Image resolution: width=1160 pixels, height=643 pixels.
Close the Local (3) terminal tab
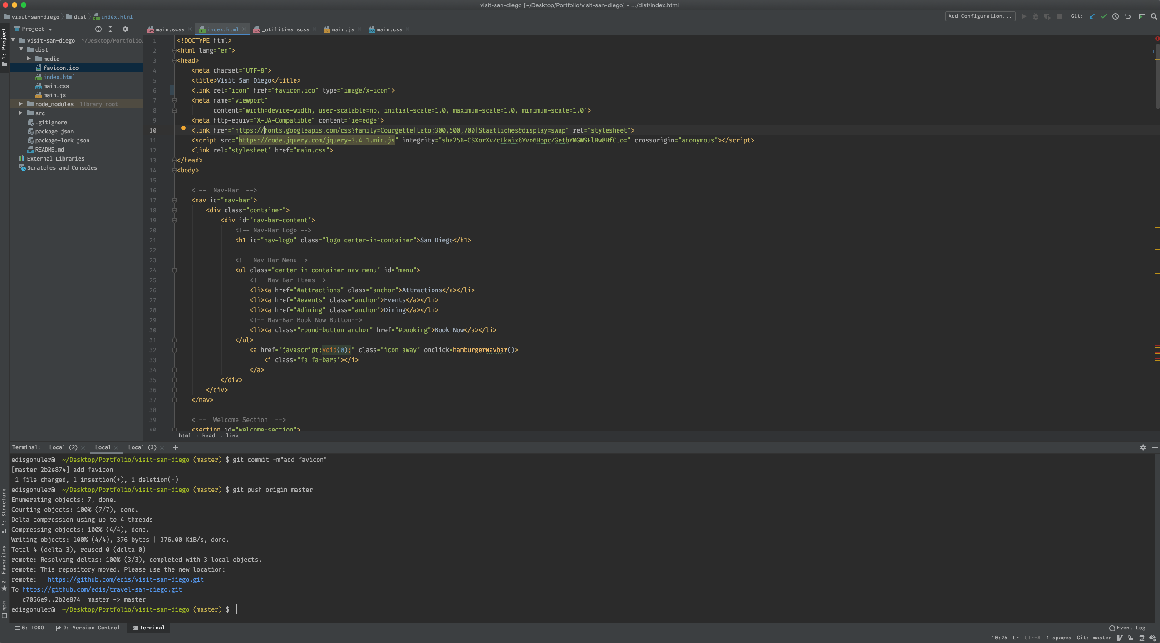pyautogui.click(x=162, y=448)
